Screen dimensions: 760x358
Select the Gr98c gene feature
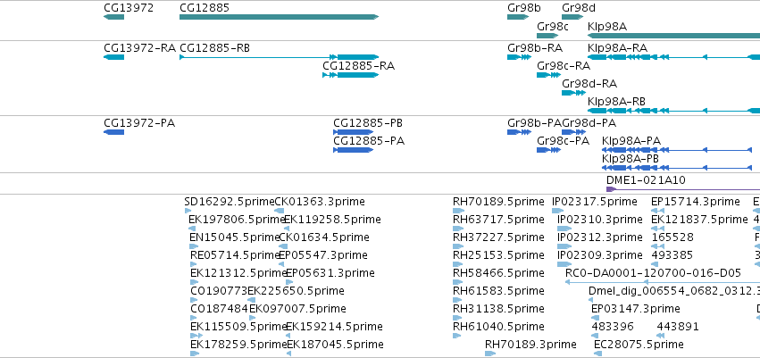pos(547,36)
